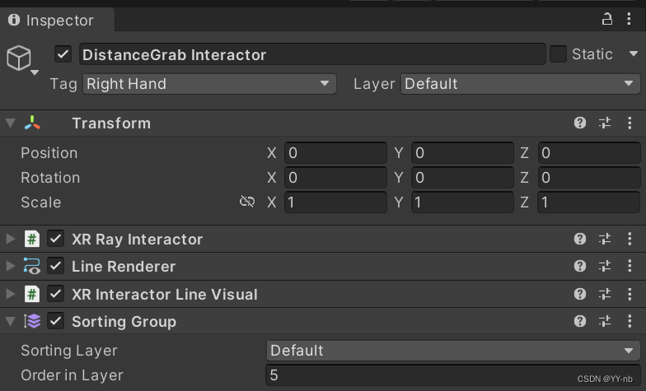Viewport: 646px width, 391px height.
Task: Open XR Interactor Line Visual preset settings
Action: point(605,294)
